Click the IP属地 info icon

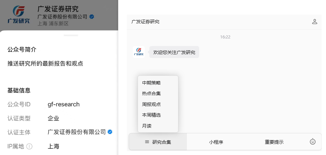click(30, 146)
